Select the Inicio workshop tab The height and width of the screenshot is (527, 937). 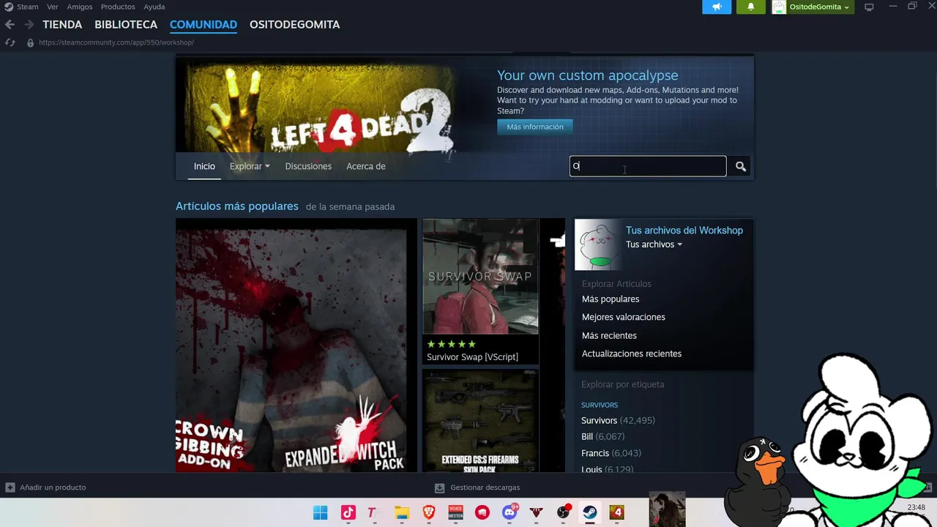click(204, 166)
